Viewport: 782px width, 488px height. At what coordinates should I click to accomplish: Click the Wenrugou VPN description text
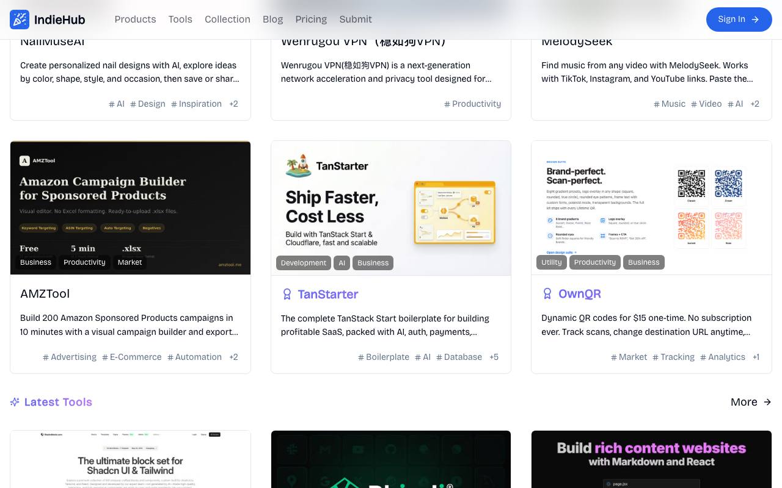tap(391, 72)
